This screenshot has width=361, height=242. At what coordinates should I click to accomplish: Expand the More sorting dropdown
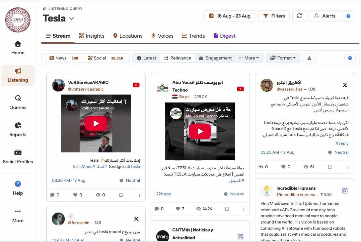coord(249,58)
